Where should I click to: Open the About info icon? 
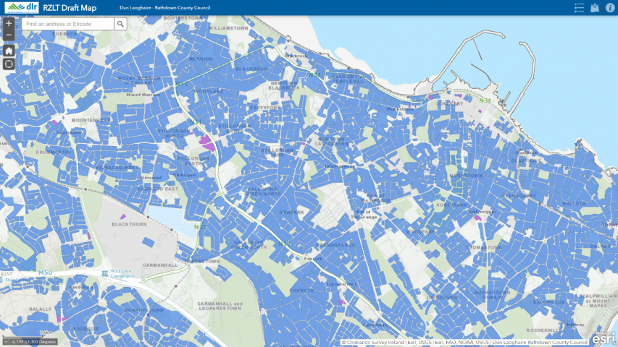(x=610, y=8)
